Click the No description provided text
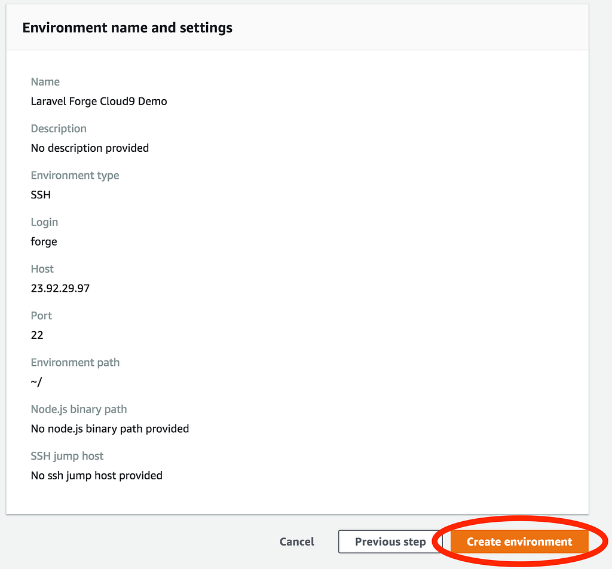The image size is (612, 569). 90,148
